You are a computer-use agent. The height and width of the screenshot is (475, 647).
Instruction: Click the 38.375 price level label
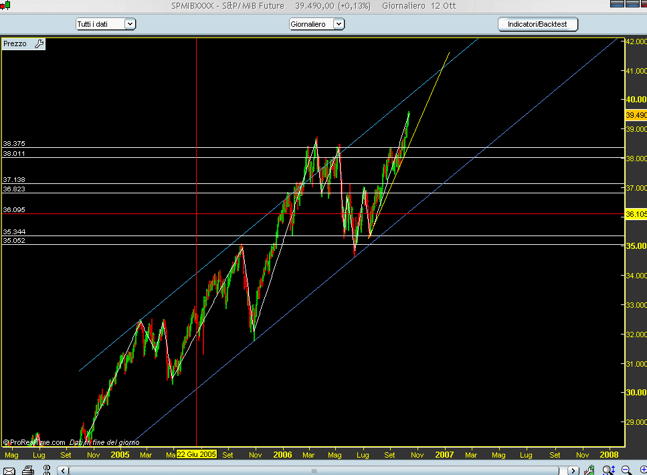point(14,144)
